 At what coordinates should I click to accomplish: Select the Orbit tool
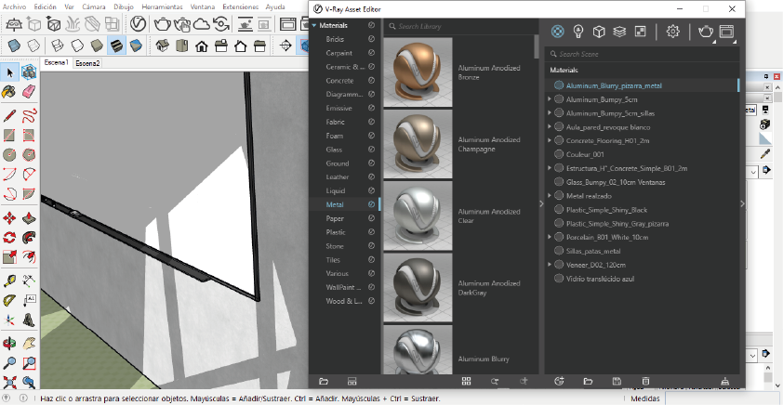click(x=9, y=344)
